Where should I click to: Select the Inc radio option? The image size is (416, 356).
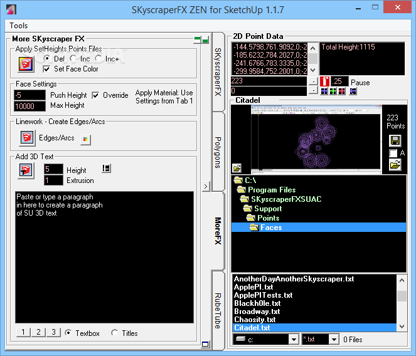pyautogui.click(x=73, y=58)
